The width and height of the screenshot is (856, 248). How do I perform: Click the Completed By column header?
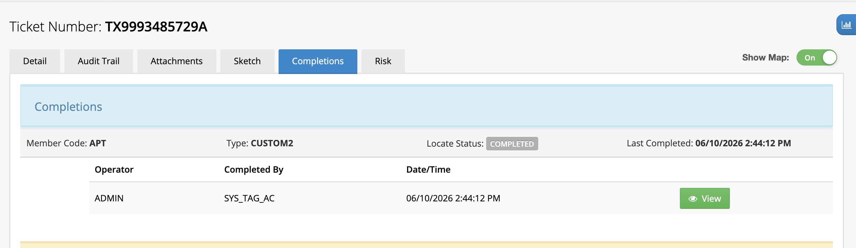click(254, 170)
